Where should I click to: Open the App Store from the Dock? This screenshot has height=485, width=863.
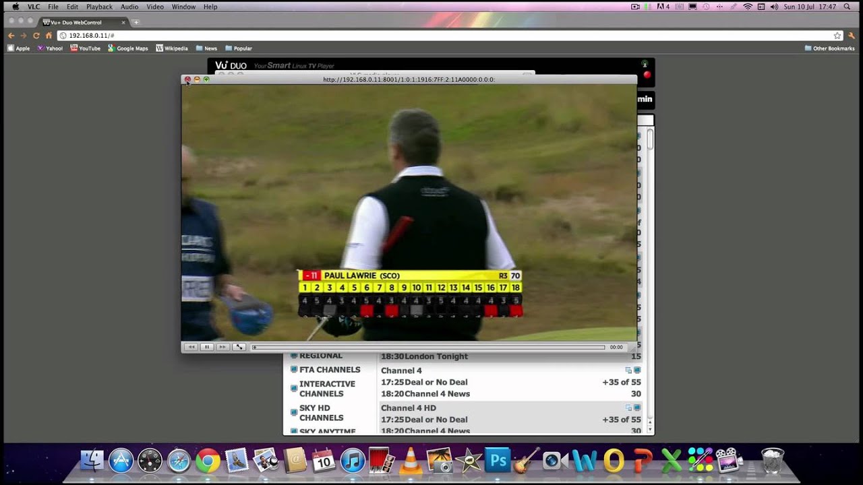[121, 461]
